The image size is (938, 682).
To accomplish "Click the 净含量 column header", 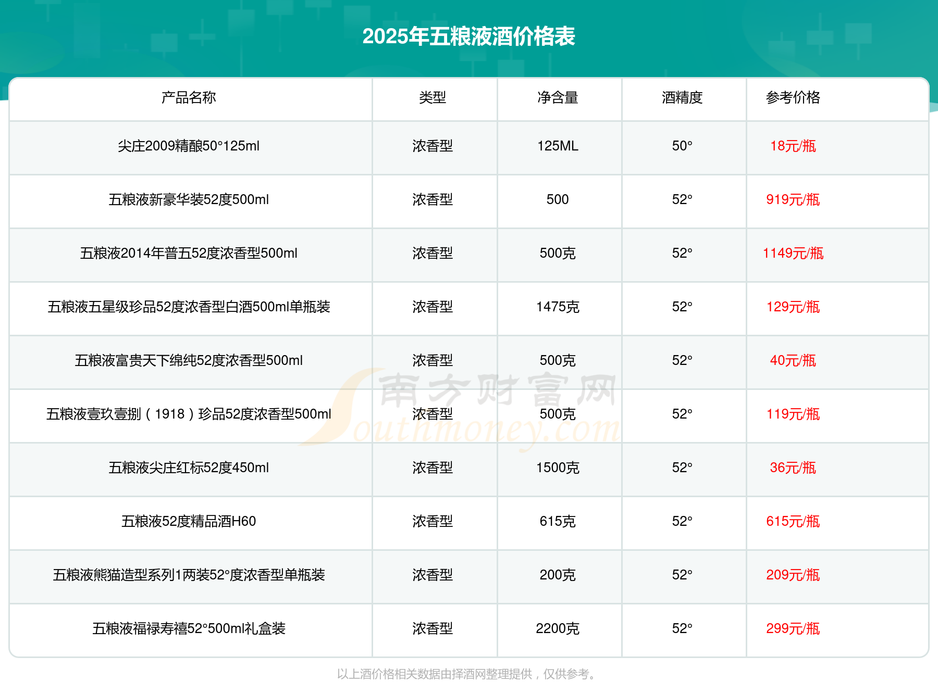I will 558,97.
